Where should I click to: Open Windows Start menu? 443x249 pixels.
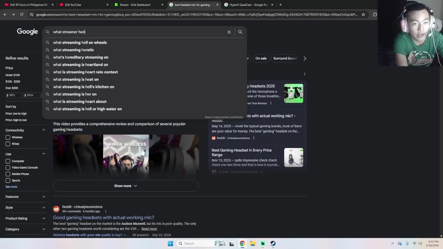(170, 243)
